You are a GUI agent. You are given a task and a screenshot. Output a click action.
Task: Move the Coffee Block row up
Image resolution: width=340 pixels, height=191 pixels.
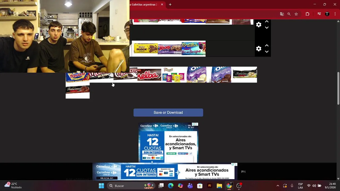[267, 46]
